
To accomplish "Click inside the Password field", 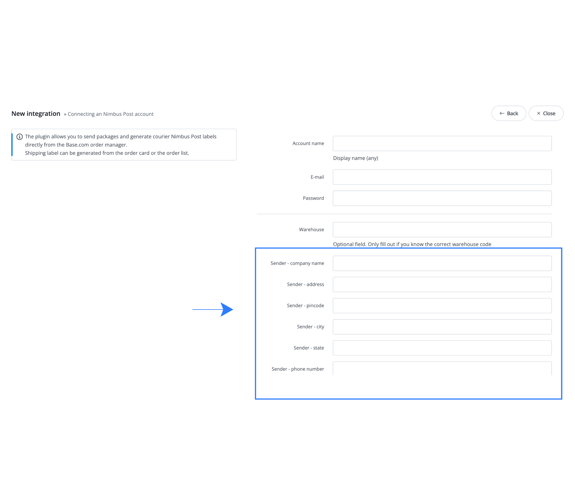I will pos(442,198).
